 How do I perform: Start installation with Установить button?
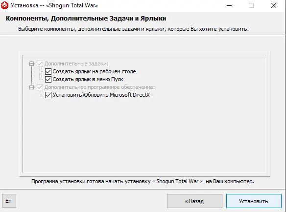[x=254, y=201]
